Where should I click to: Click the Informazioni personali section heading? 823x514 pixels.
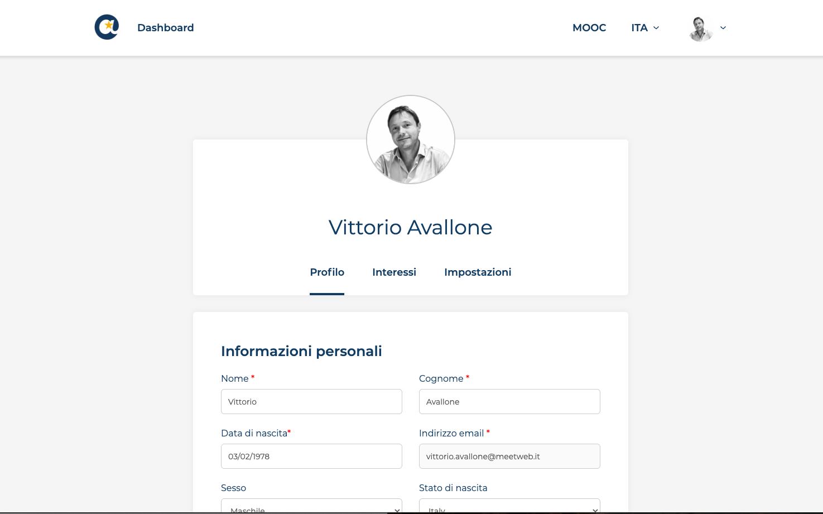click(301, 351)
